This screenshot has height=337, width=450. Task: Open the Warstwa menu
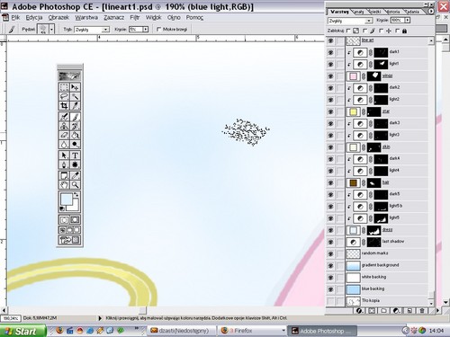click(86, 17)
